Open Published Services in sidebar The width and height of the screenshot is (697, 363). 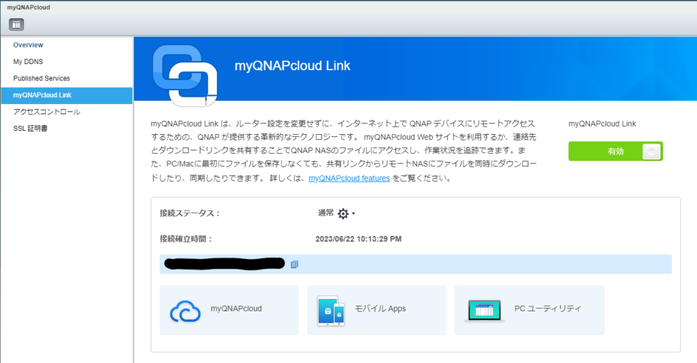pyautogui.click(x=42, y=78)
